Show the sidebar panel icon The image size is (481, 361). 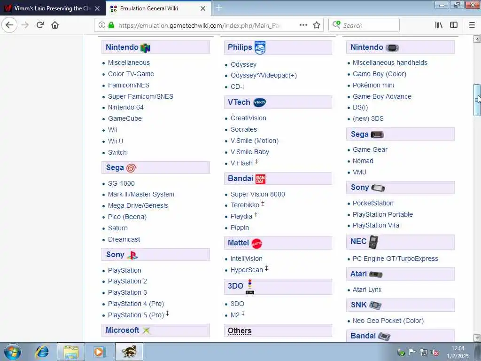coord(454,25)
